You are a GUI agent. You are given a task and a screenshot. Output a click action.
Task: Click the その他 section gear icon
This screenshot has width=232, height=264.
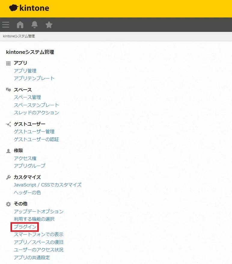[x=8, y=204]
